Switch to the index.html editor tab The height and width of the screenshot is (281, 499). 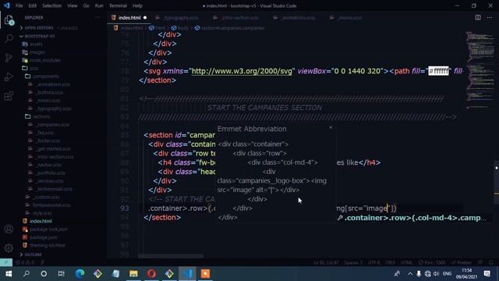(x=129, y=18)
